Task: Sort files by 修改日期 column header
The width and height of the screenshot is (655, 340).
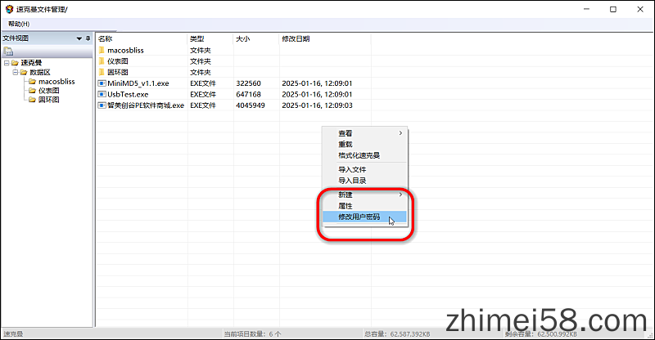Action: [x=295, y=38]
